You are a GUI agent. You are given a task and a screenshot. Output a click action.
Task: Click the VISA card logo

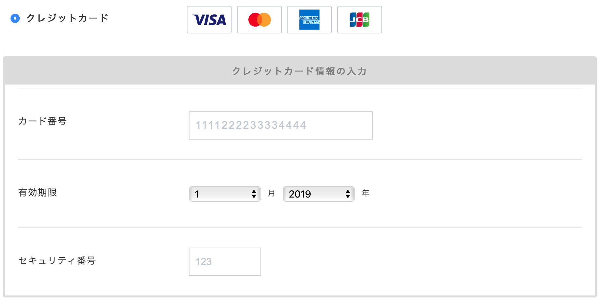click(209, 20)
